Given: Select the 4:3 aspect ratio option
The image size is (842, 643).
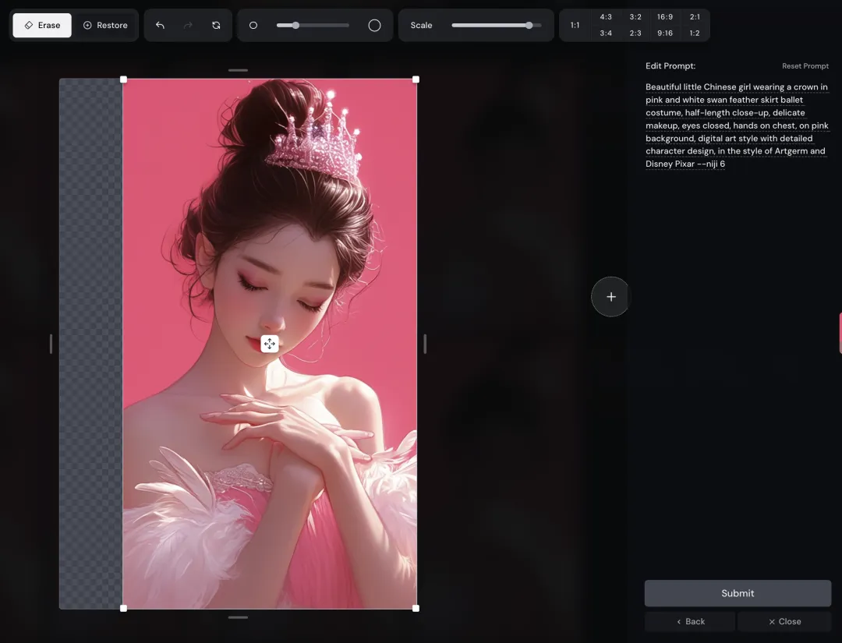Looking at the screenshot, I should (x=606, y=17).
